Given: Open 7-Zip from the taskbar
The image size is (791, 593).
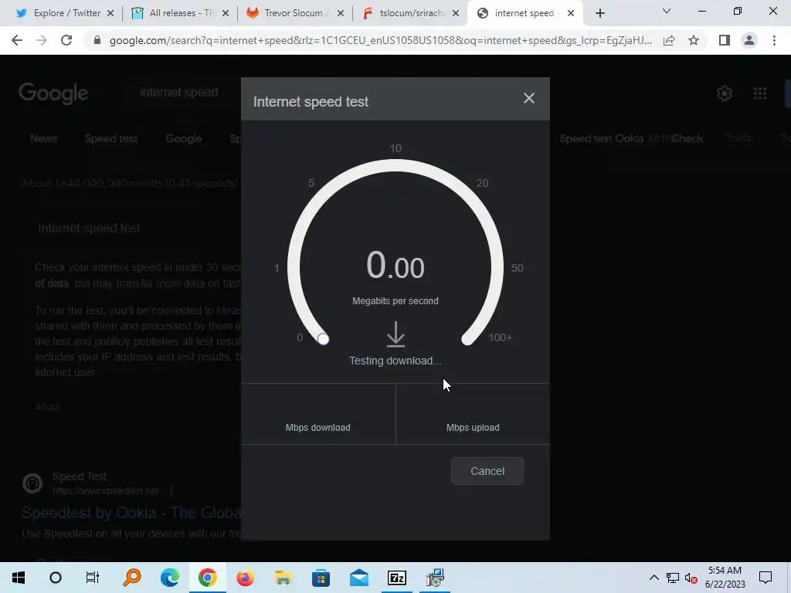Looking at the screenshot, I should [397, 578].
